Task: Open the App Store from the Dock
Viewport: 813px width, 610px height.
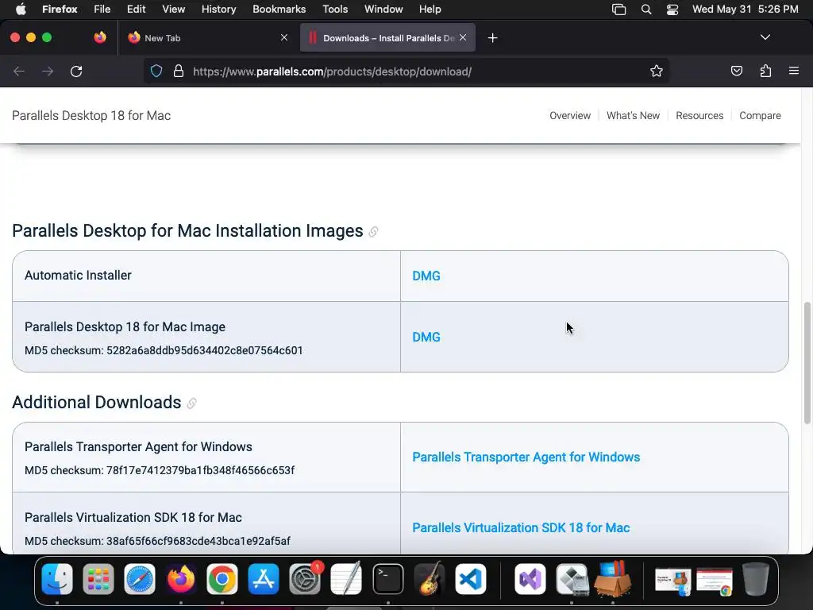Action: (264, 579)
